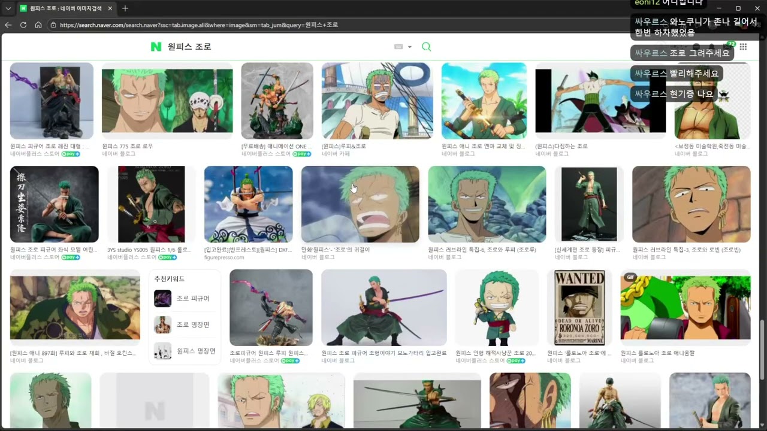Viewport: 767px width, 431px height.
Task: Reload the page with the refresh icon
Action: click(23, 25)
